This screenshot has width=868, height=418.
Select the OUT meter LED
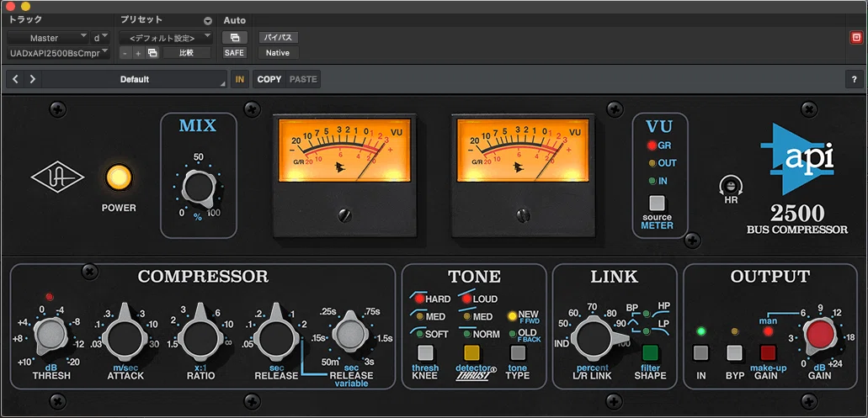tap(652, 163)
